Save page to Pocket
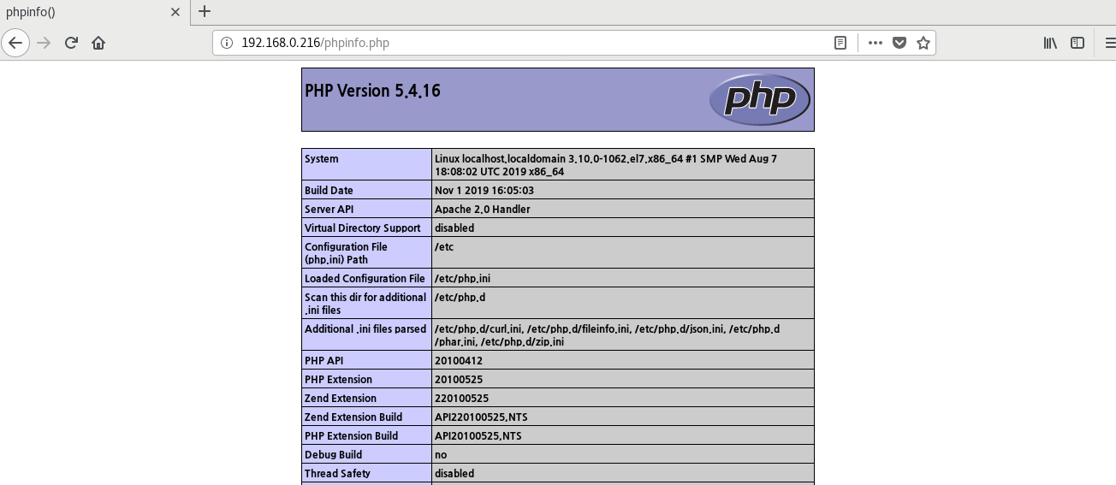Image resolution: width=1116 pixels, height=485 pixels. click(x=899, y=43)
